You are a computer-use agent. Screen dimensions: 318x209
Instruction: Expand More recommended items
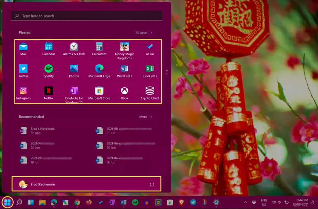(145, 117)
